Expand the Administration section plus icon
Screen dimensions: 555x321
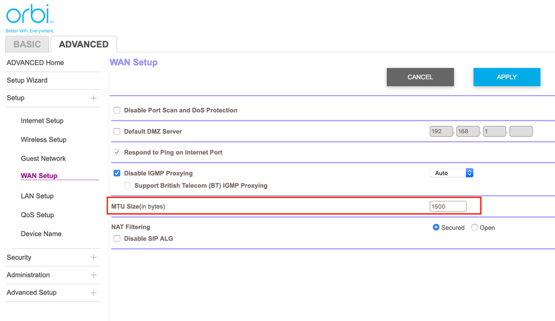[93, 275]
